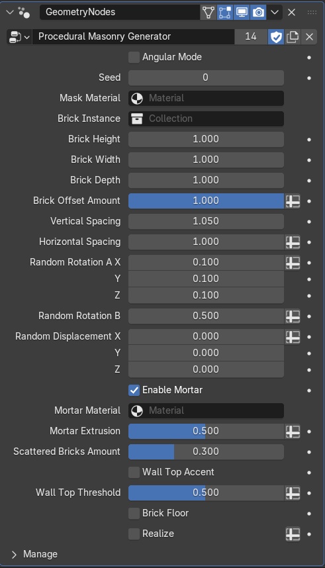This screenshot has width=325, height=568.
Task: Collapse the GeometryNodes modifier panel
Action: click(10, 13)
